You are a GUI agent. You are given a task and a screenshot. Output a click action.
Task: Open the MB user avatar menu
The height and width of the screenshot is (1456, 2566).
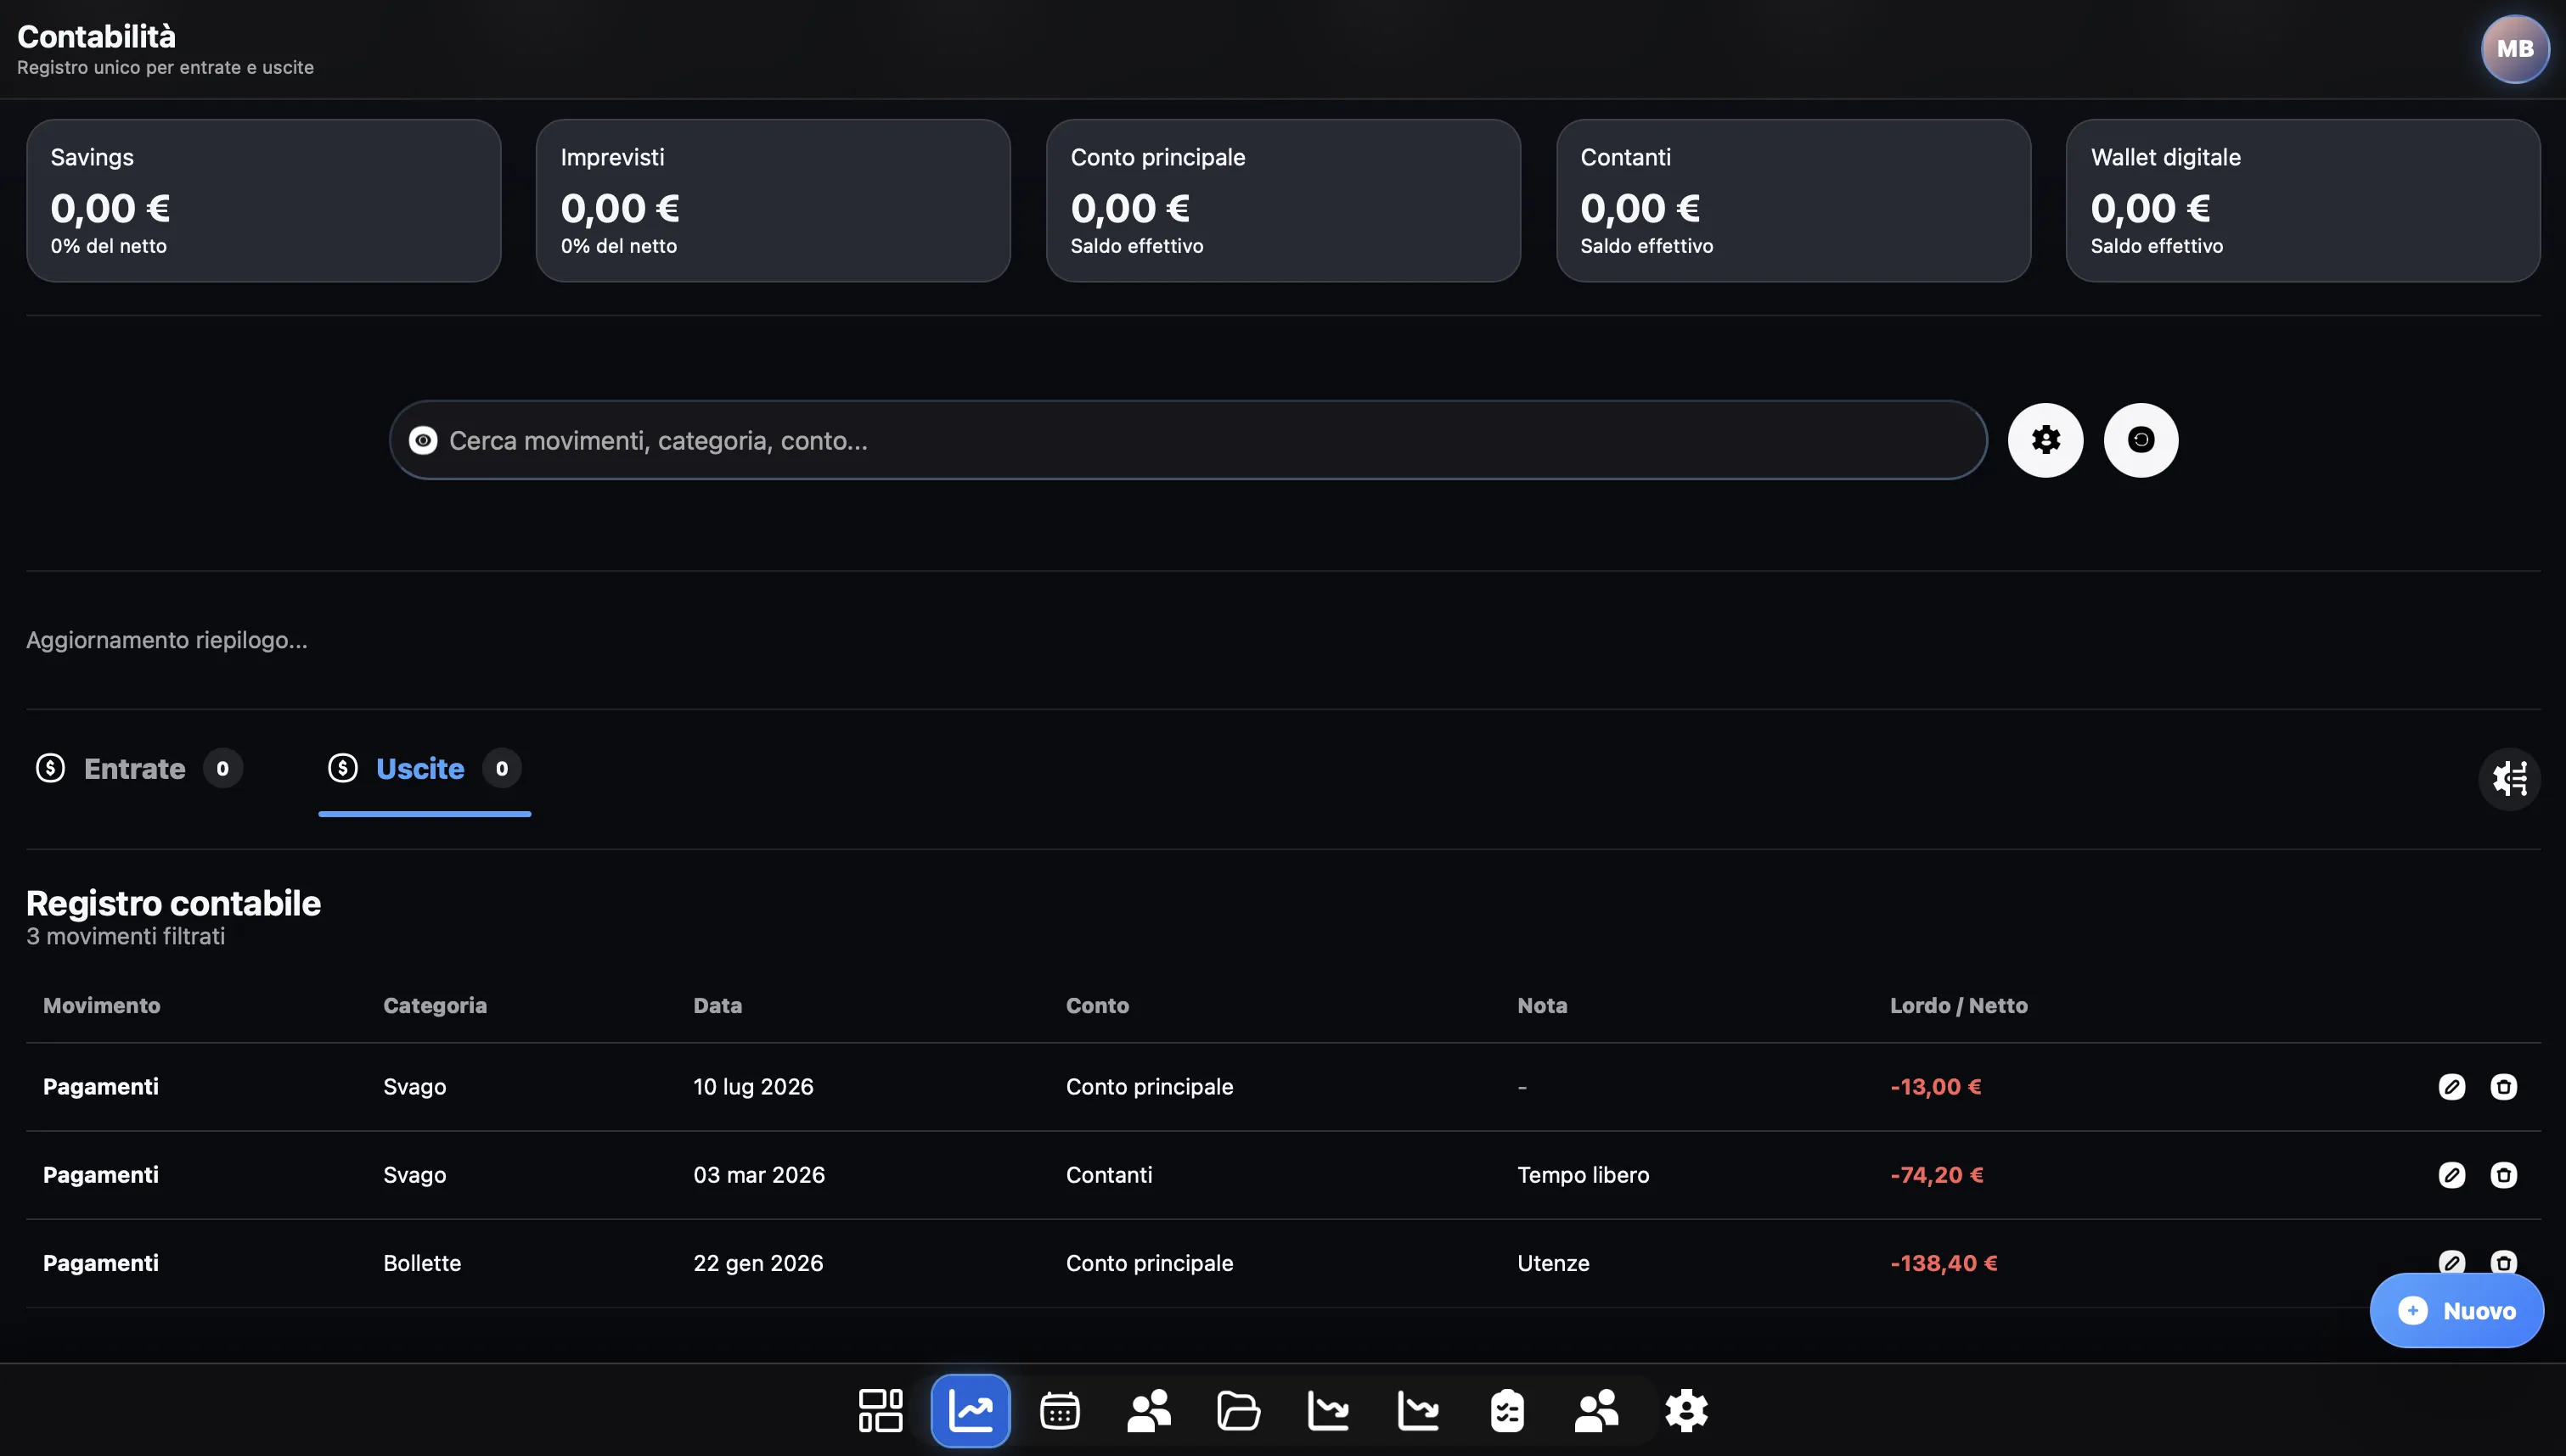coord(2515,48)
